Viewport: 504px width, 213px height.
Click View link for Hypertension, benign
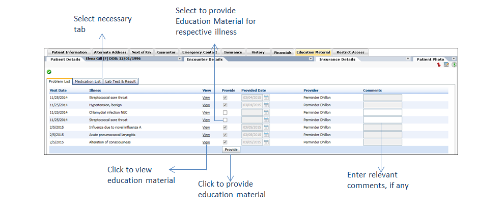coord(206,105)
